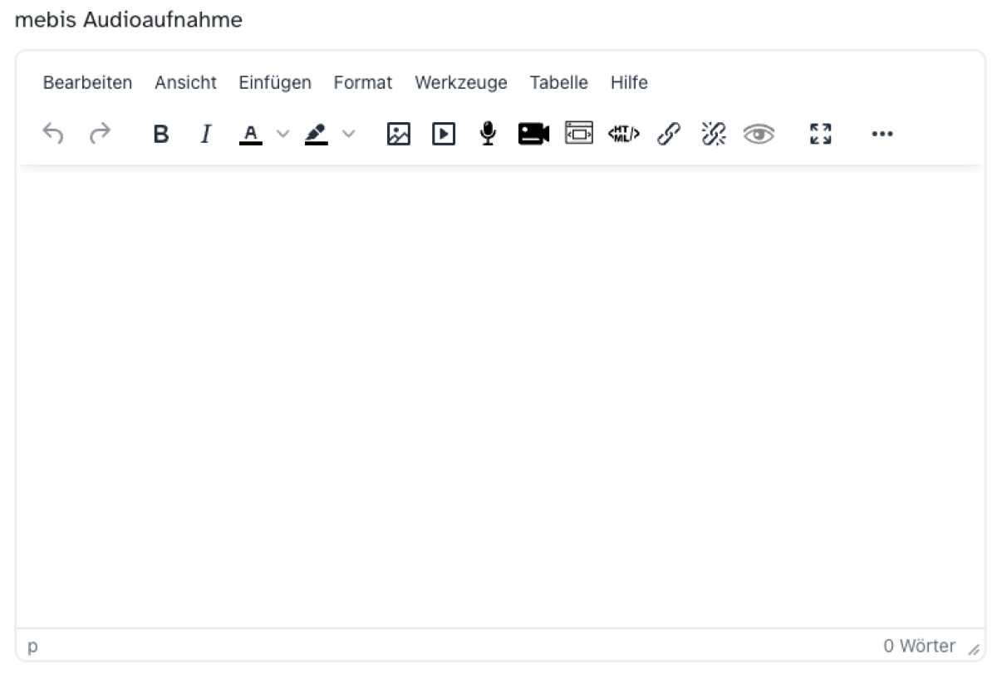The width and height of the screenshot is (997, 674).
Task: Click the embed content window icon
Action: coord(579,133)
